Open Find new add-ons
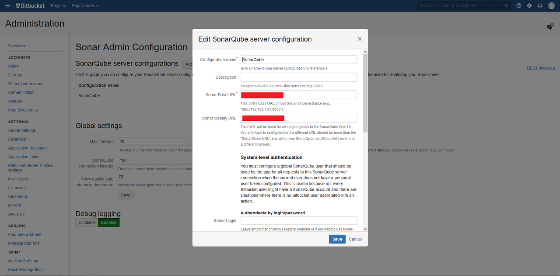This screenshot has height=276, width=560. tap(24, 234)
